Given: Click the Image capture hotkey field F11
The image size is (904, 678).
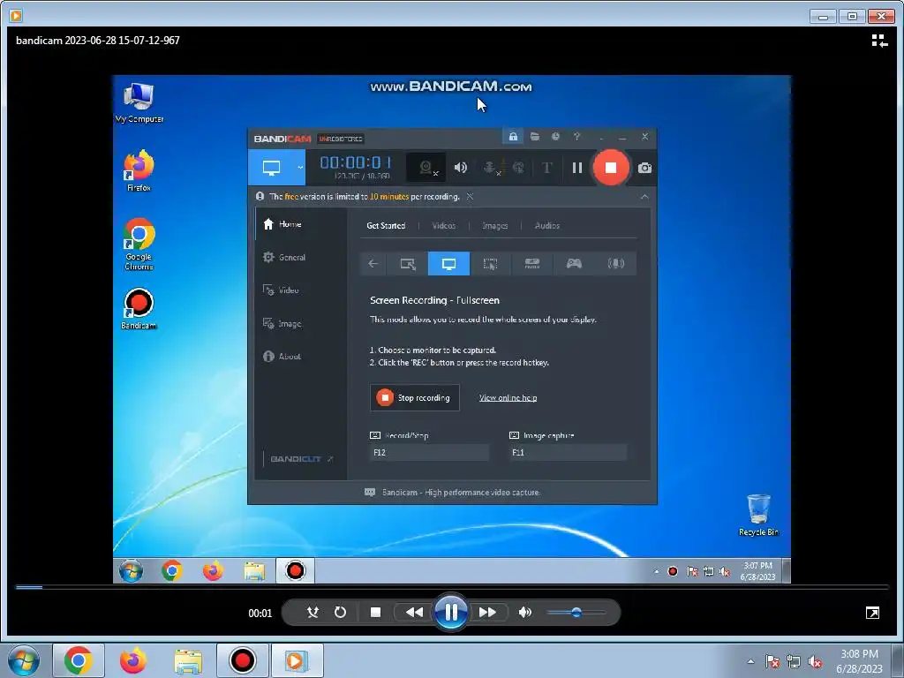Looking at the screenshot, I should [568, 453].
